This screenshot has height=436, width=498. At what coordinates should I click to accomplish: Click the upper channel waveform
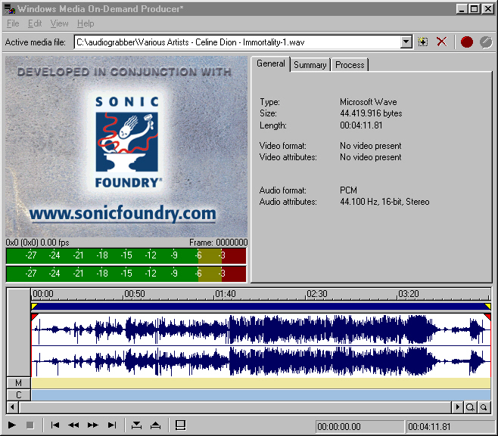coord(261,329)
